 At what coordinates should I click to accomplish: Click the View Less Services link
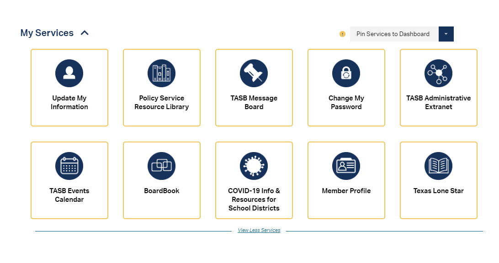(x=259, y=230)
